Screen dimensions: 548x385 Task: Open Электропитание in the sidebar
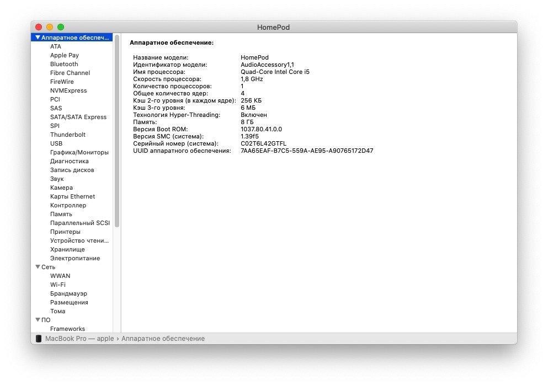75,258
